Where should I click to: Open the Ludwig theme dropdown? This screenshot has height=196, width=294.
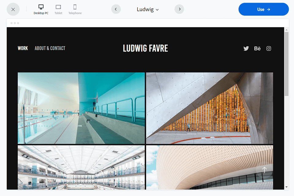point(148,9)
